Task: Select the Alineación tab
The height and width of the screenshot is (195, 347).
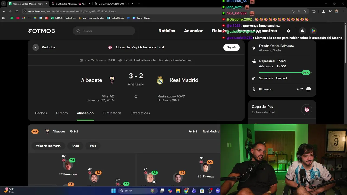Action: pyautogui.click(x=85, y=113)
